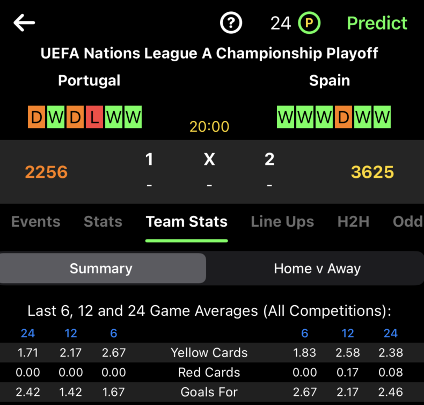424x405 pixels.
Task: Select the Summary segment
Action: click(x=101, y=269)
